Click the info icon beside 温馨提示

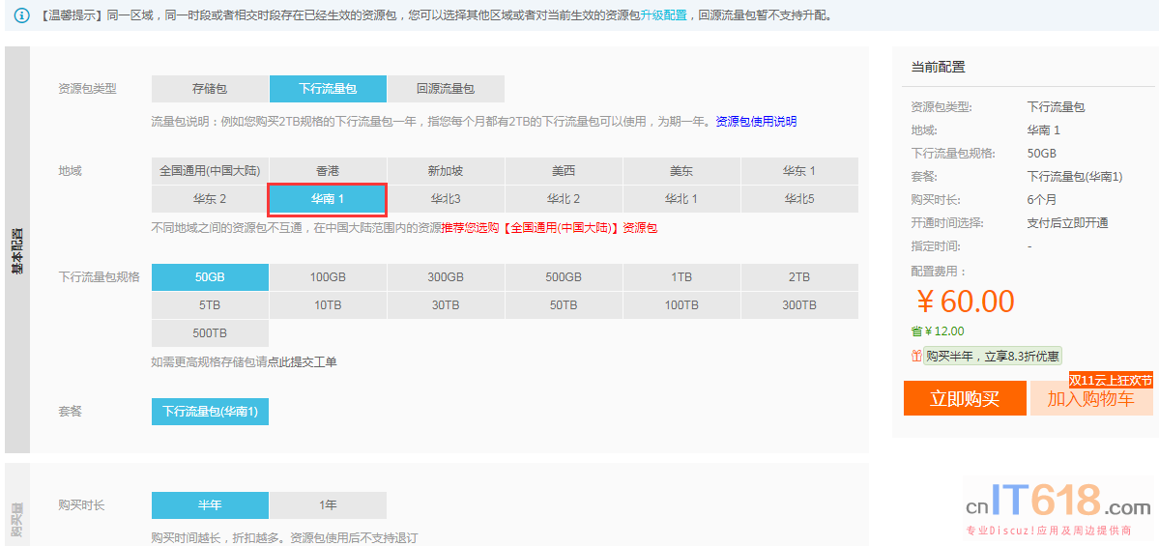coord(21,16)
